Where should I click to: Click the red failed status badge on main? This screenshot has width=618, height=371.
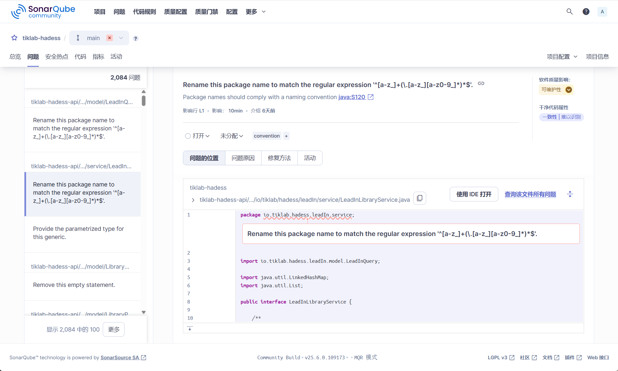pyautogui.click(x=110, y=38)
